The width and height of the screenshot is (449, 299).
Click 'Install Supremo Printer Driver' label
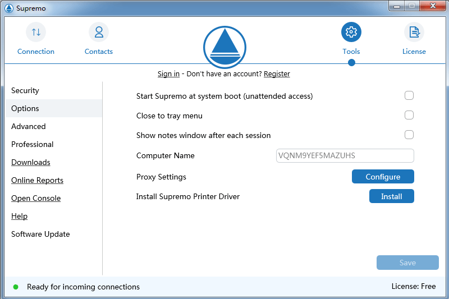click(188, 196)
